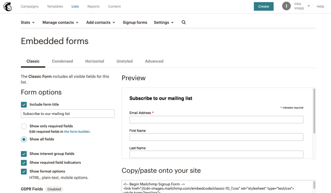Expand the Stats dropdown
The image size is (331, 193).
pyautogui.click(x=27, y=22)
